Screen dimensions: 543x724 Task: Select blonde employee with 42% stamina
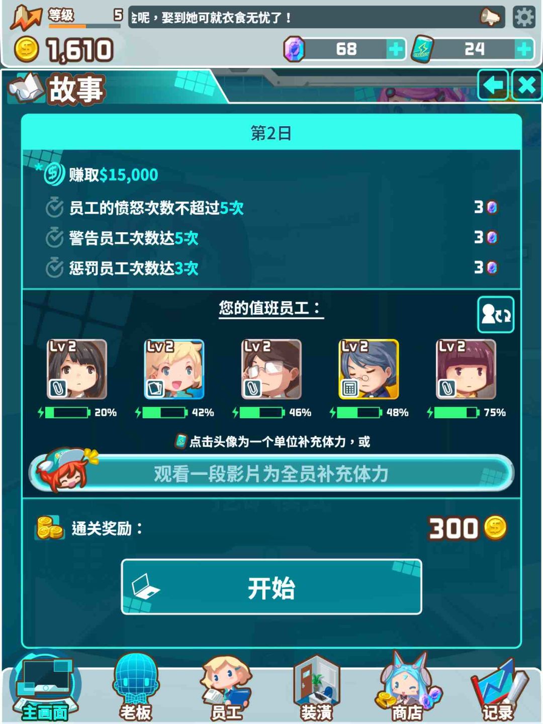174,370
